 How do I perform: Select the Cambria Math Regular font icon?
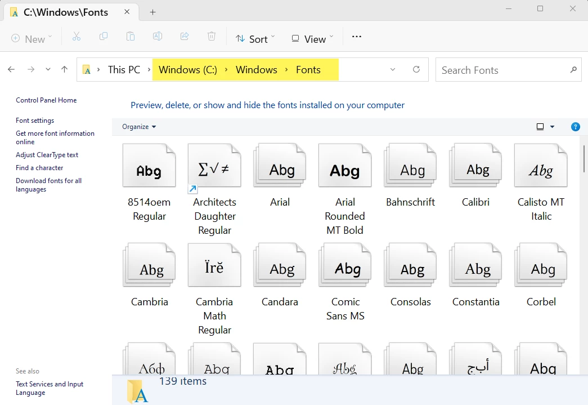(x=214, y=265)
